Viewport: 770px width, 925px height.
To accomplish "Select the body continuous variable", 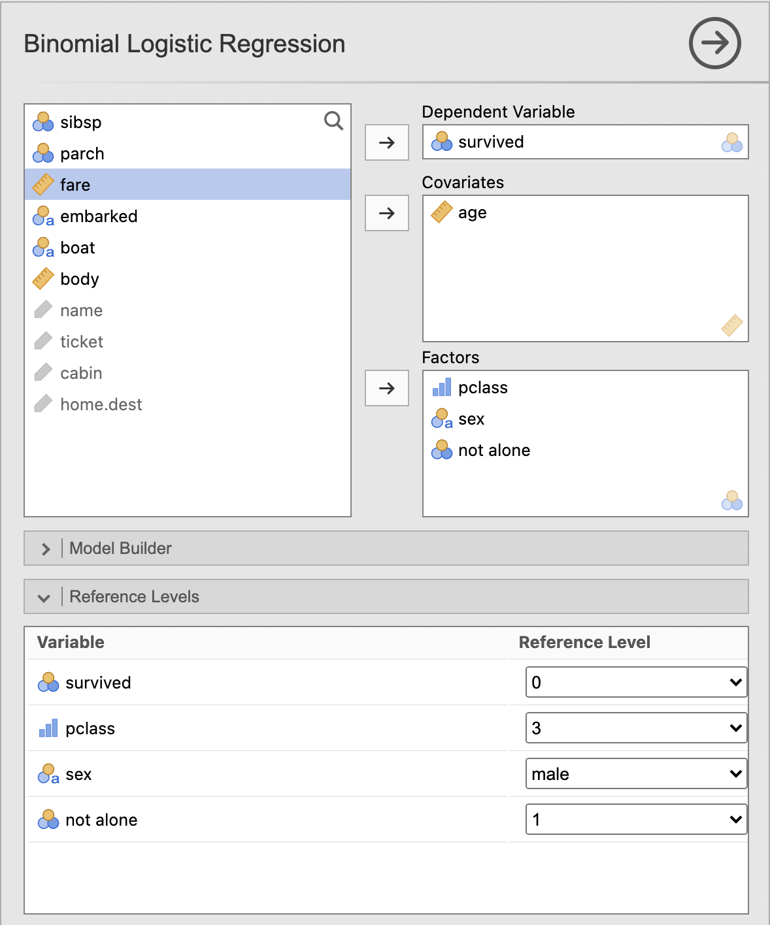I will click(x=188, y=279).
